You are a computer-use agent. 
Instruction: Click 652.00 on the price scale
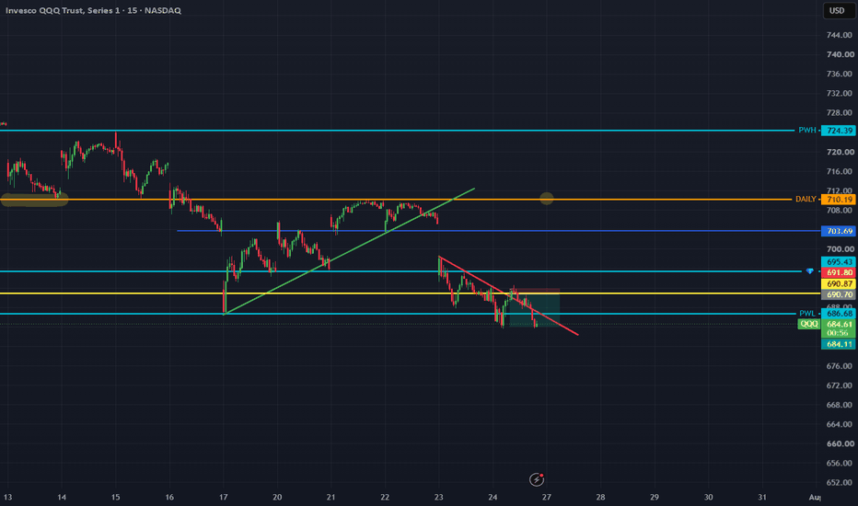tap(840, 482)
